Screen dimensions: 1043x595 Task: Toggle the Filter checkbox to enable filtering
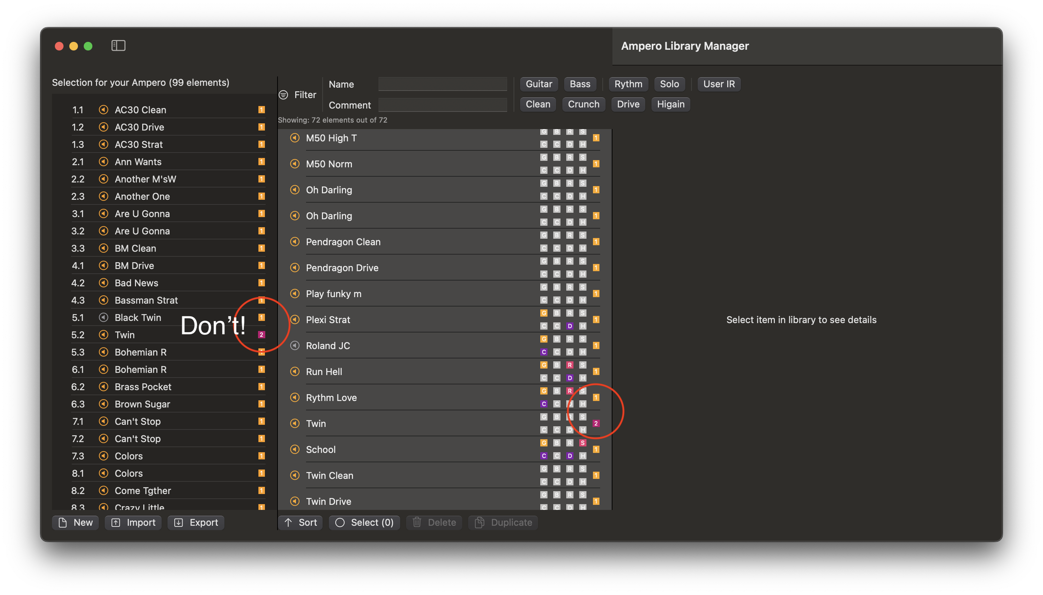pyautogui.click(x=285, y=94)
